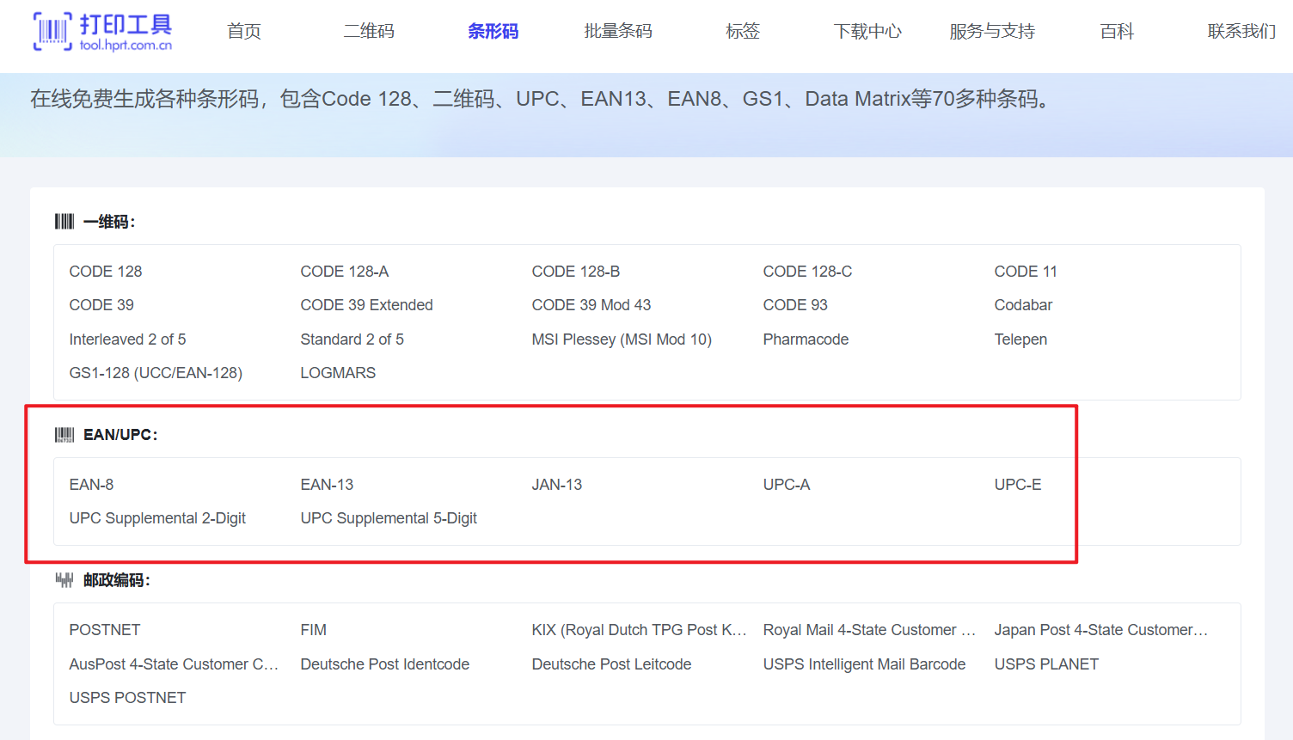This screenshot has height=740, width=1293.
Task: Open the CODE 39 link
Action: pyautogui.click(x=101, y=305)
